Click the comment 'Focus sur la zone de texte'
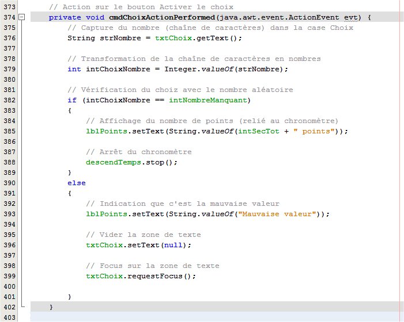This screenshot has height=322, width=404. click(x=153, y=266)
